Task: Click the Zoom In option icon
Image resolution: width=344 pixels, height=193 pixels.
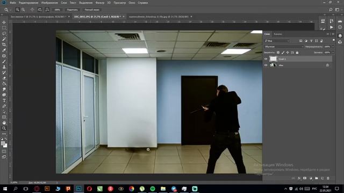Action: (18, 10)
